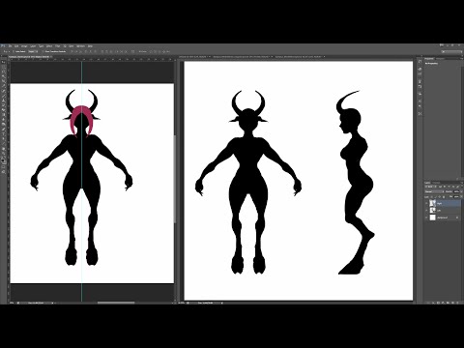The width and height of the screenshot is (464, 348).
Task: Open the Filter menu
Action: (x=57, y=46)
